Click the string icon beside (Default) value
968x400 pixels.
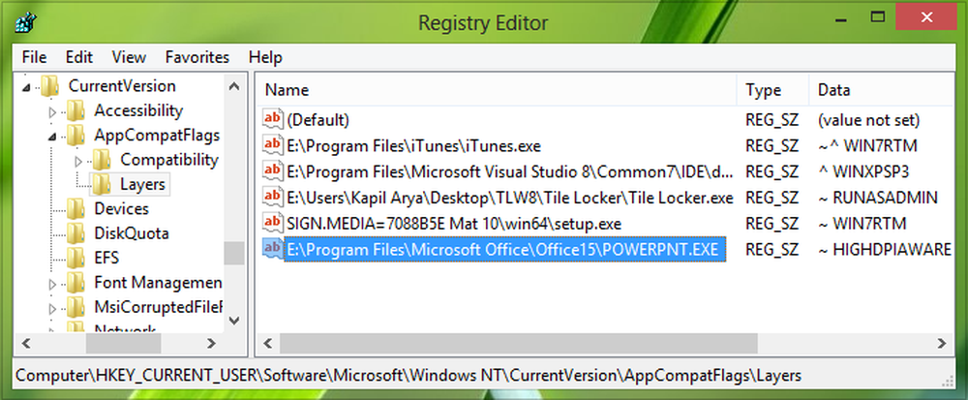[x=272, y=120]
